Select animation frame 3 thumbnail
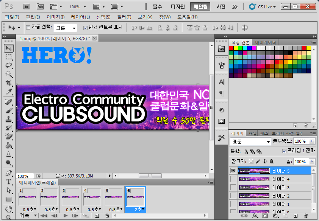Viewport: 319px width, 221px height. tap(70, 197)
